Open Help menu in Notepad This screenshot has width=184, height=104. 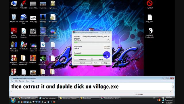(32, 81)
